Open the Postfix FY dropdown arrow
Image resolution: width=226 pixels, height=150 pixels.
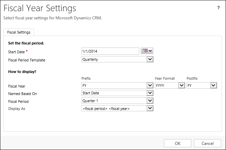[x=213, y=85]
